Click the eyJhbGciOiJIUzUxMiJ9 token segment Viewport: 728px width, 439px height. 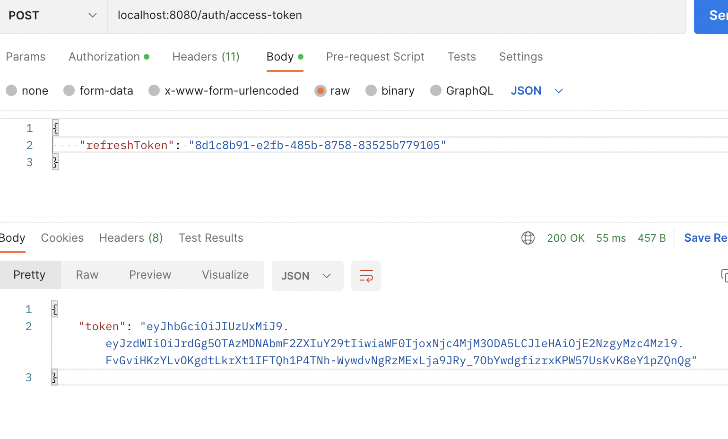[x=214, y=326]
